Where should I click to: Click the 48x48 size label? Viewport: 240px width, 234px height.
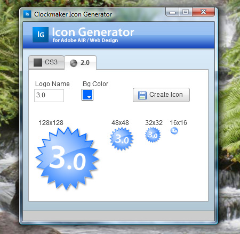[x=120, y=123]
